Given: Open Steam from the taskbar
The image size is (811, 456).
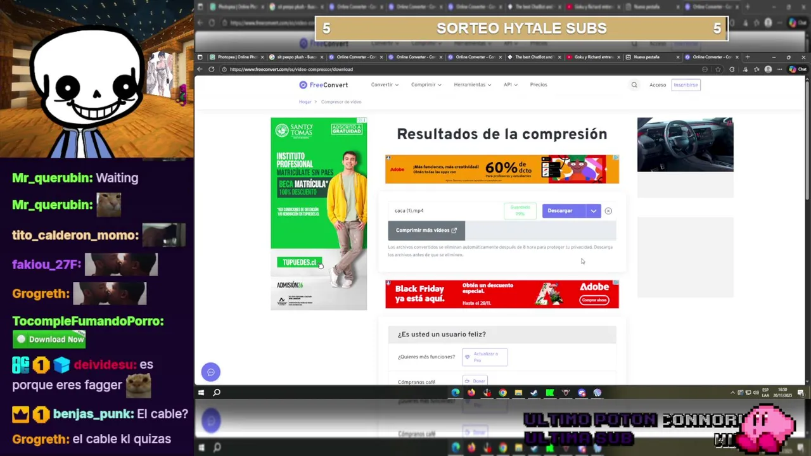Looking at the screenshot, I should (x=534, y=393).
